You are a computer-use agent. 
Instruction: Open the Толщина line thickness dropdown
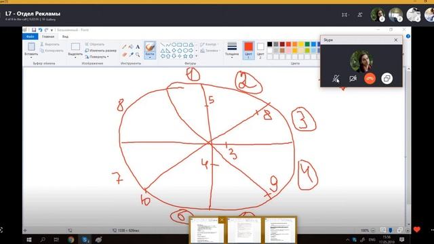coord(232,49)
